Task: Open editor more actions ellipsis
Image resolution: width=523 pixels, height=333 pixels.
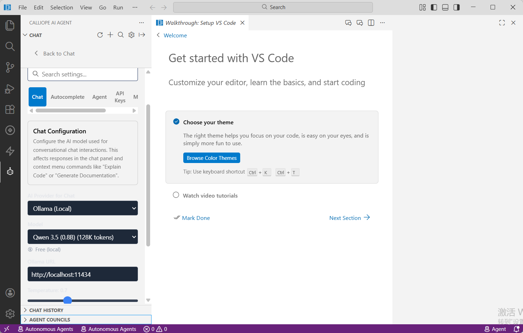Action: click(x=382, y=23)
